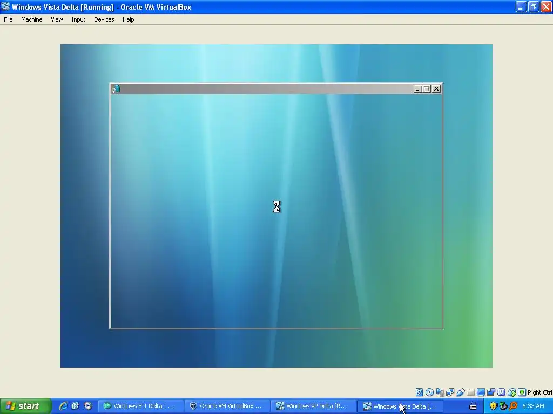Click the mouse integration status icon
The width and height of the screenshot is (553, 414).
[x=512, y=392]
